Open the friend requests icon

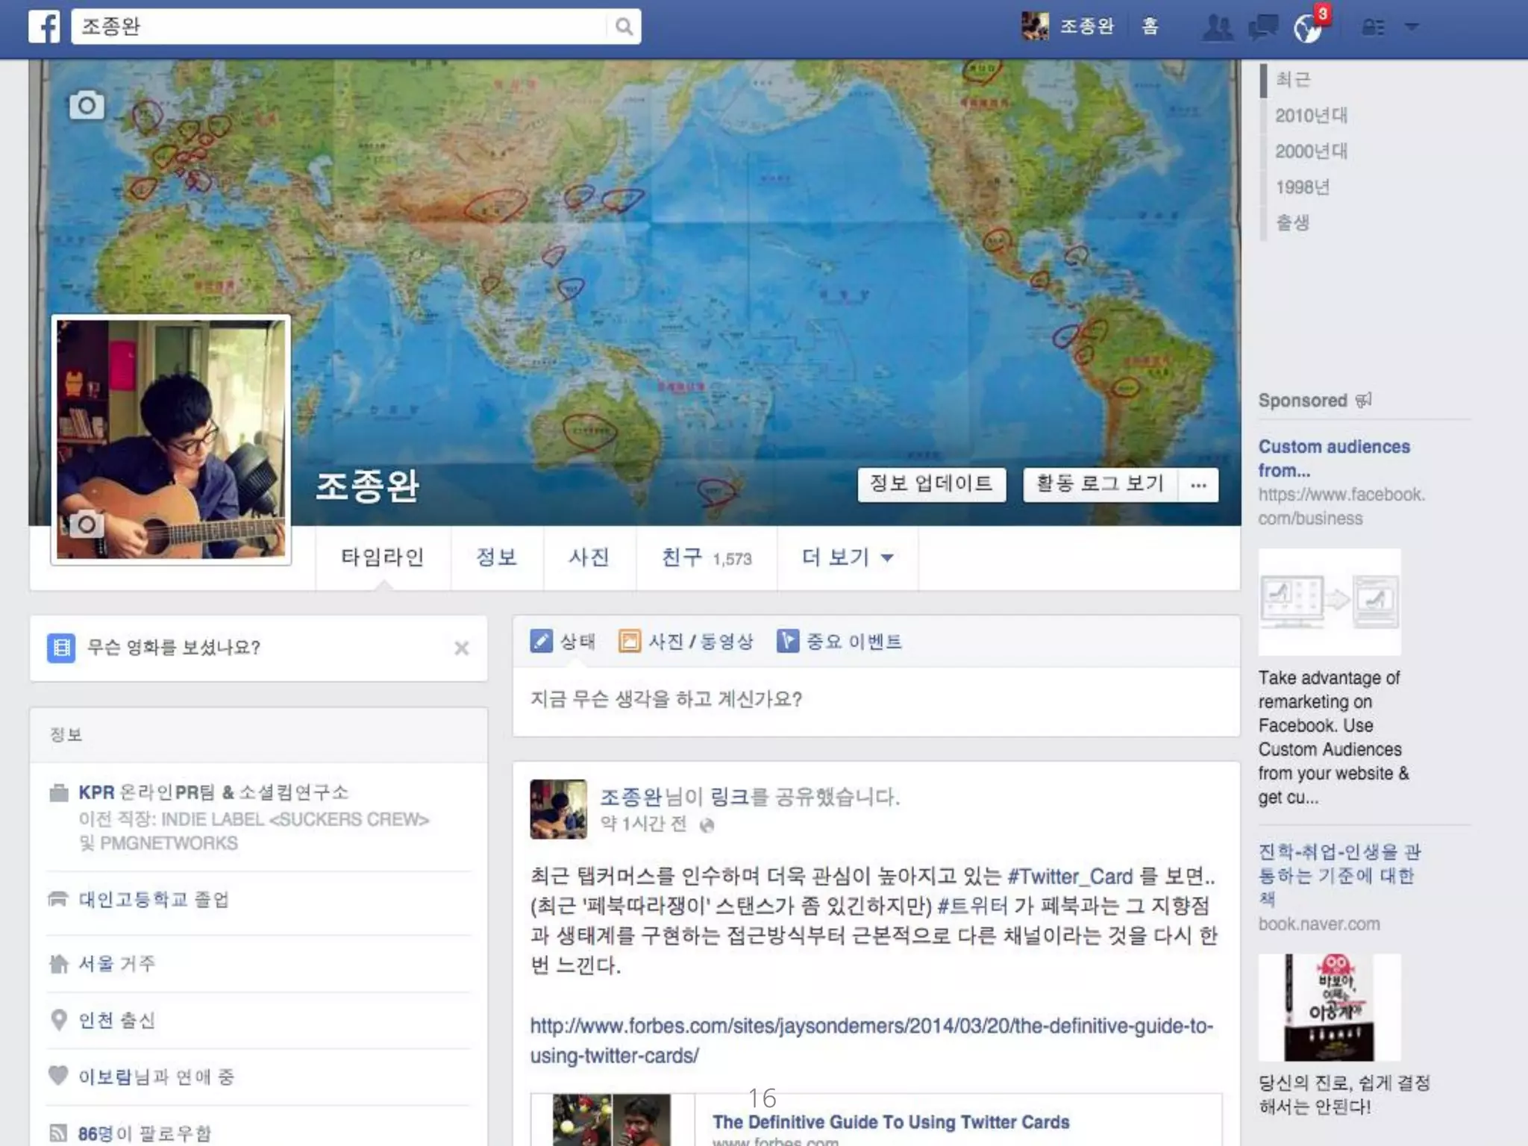pyautogui.click(x=1218, y=28)
